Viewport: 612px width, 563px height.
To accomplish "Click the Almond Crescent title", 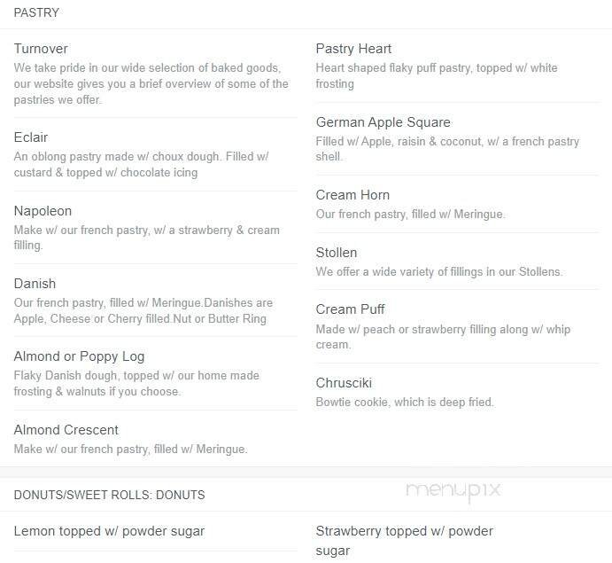I will tap(66, 430).
